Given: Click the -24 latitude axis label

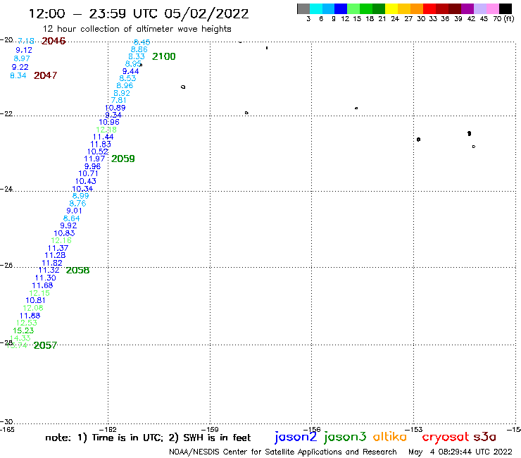Looking at the screenshot, I should [6, 189].
